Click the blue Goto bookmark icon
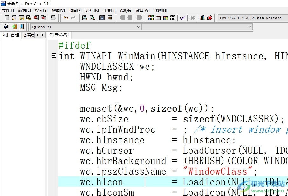Viewport: 288px width, 196px height. click(x=22, y=27)
